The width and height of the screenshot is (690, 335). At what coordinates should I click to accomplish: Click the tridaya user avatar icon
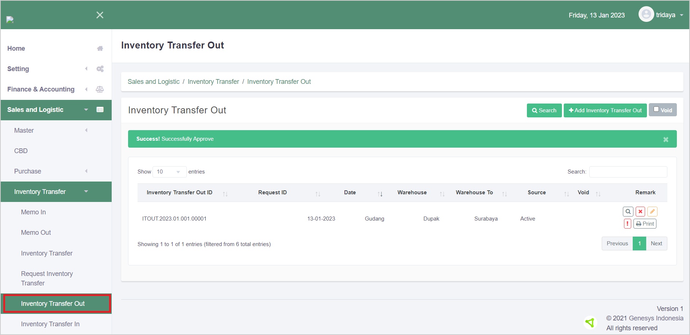pyautogui.click(x=646, y=15)
